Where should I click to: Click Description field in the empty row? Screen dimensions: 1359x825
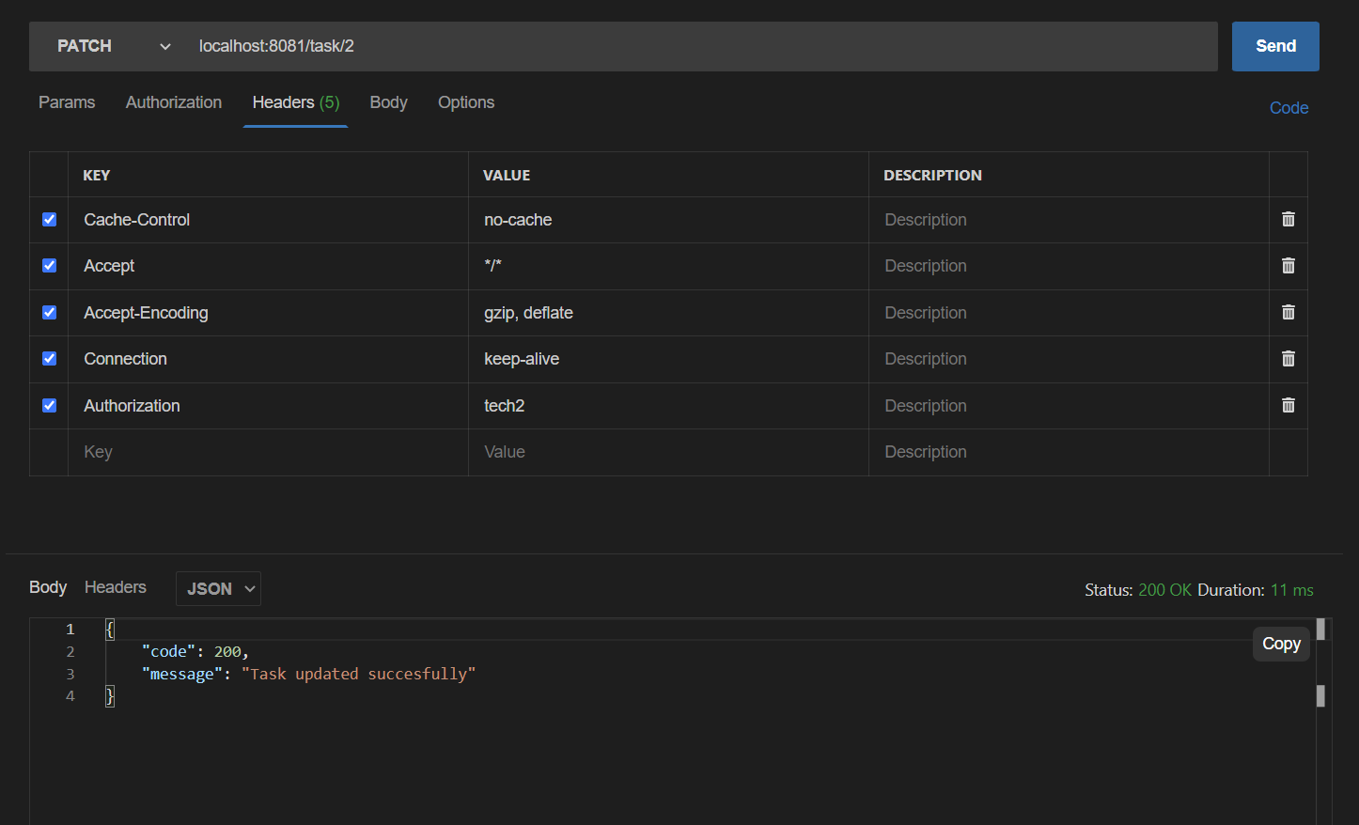[x=1069, y=452]
